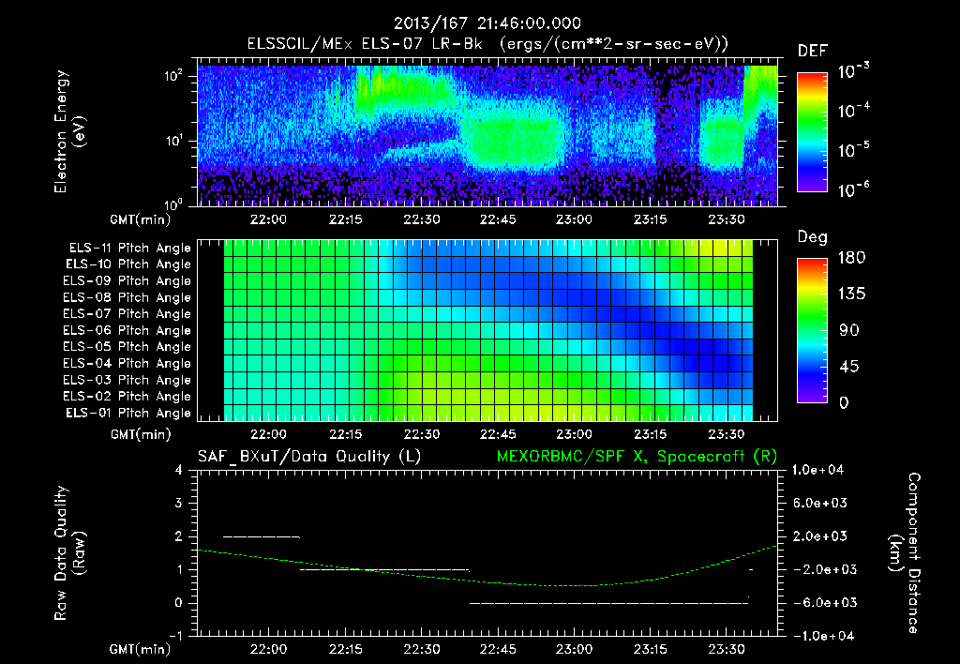
Task: Select the Component Distance (km) axis label
Action: [905, 552]
